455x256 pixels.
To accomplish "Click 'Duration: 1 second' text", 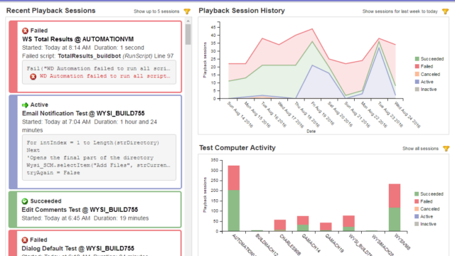I will (119, 48).
